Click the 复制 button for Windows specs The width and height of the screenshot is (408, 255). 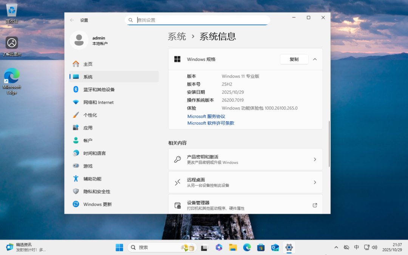[294, 59]
